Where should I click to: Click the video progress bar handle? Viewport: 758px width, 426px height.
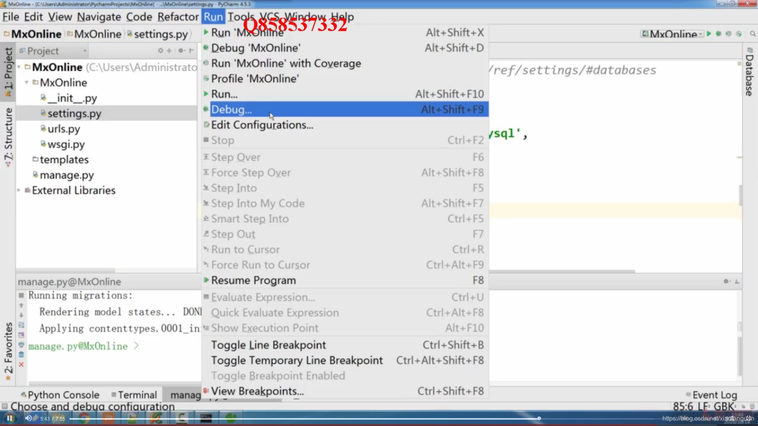[x=539, y=418]
